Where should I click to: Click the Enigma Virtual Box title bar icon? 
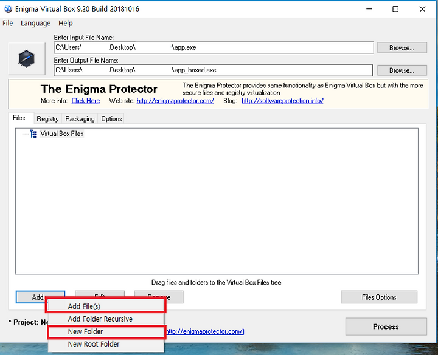coord(8,9)
